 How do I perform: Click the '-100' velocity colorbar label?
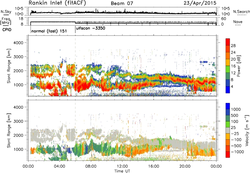coord(236,140)
